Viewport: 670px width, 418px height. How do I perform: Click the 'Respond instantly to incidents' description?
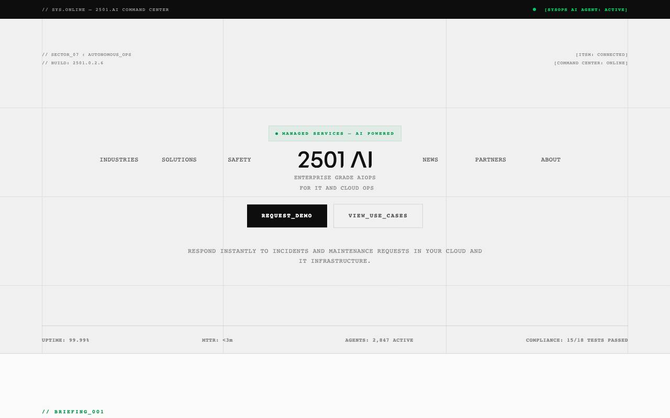tap(335, 256)
